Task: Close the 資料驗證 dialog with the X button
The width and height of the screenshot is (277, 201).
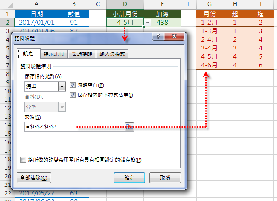Action: [174, 36]
